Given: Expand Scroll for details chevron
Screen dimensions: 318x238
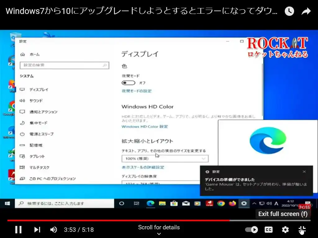Looking at the screenshot, I should (159, 234).
